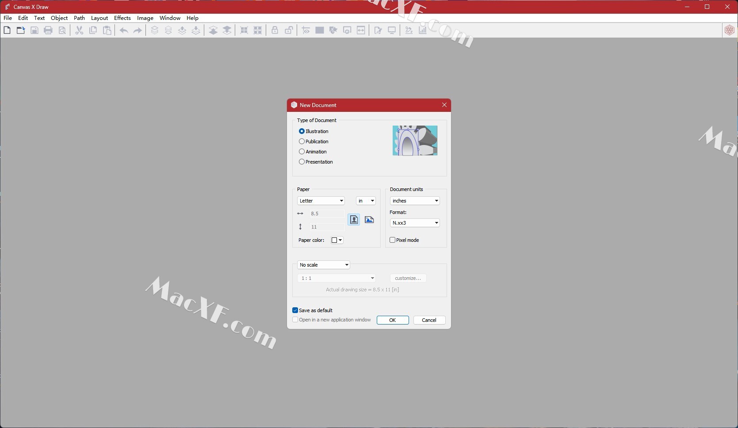Click the Print toolbar icon
Viewport: 738px width, 428px height.
coord(48,30)
